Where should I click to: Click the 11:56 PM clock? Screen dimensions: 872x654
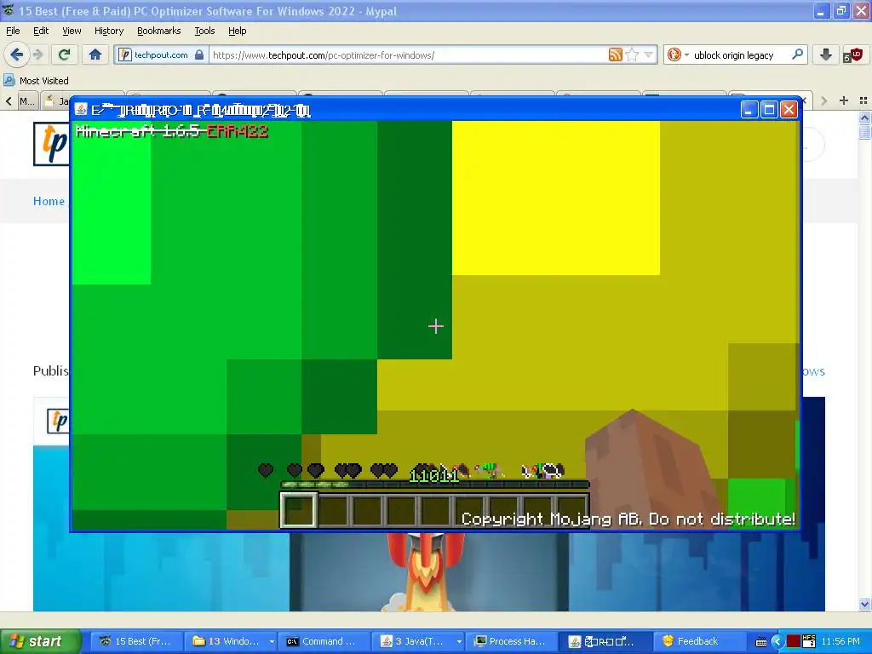[840, 641]
